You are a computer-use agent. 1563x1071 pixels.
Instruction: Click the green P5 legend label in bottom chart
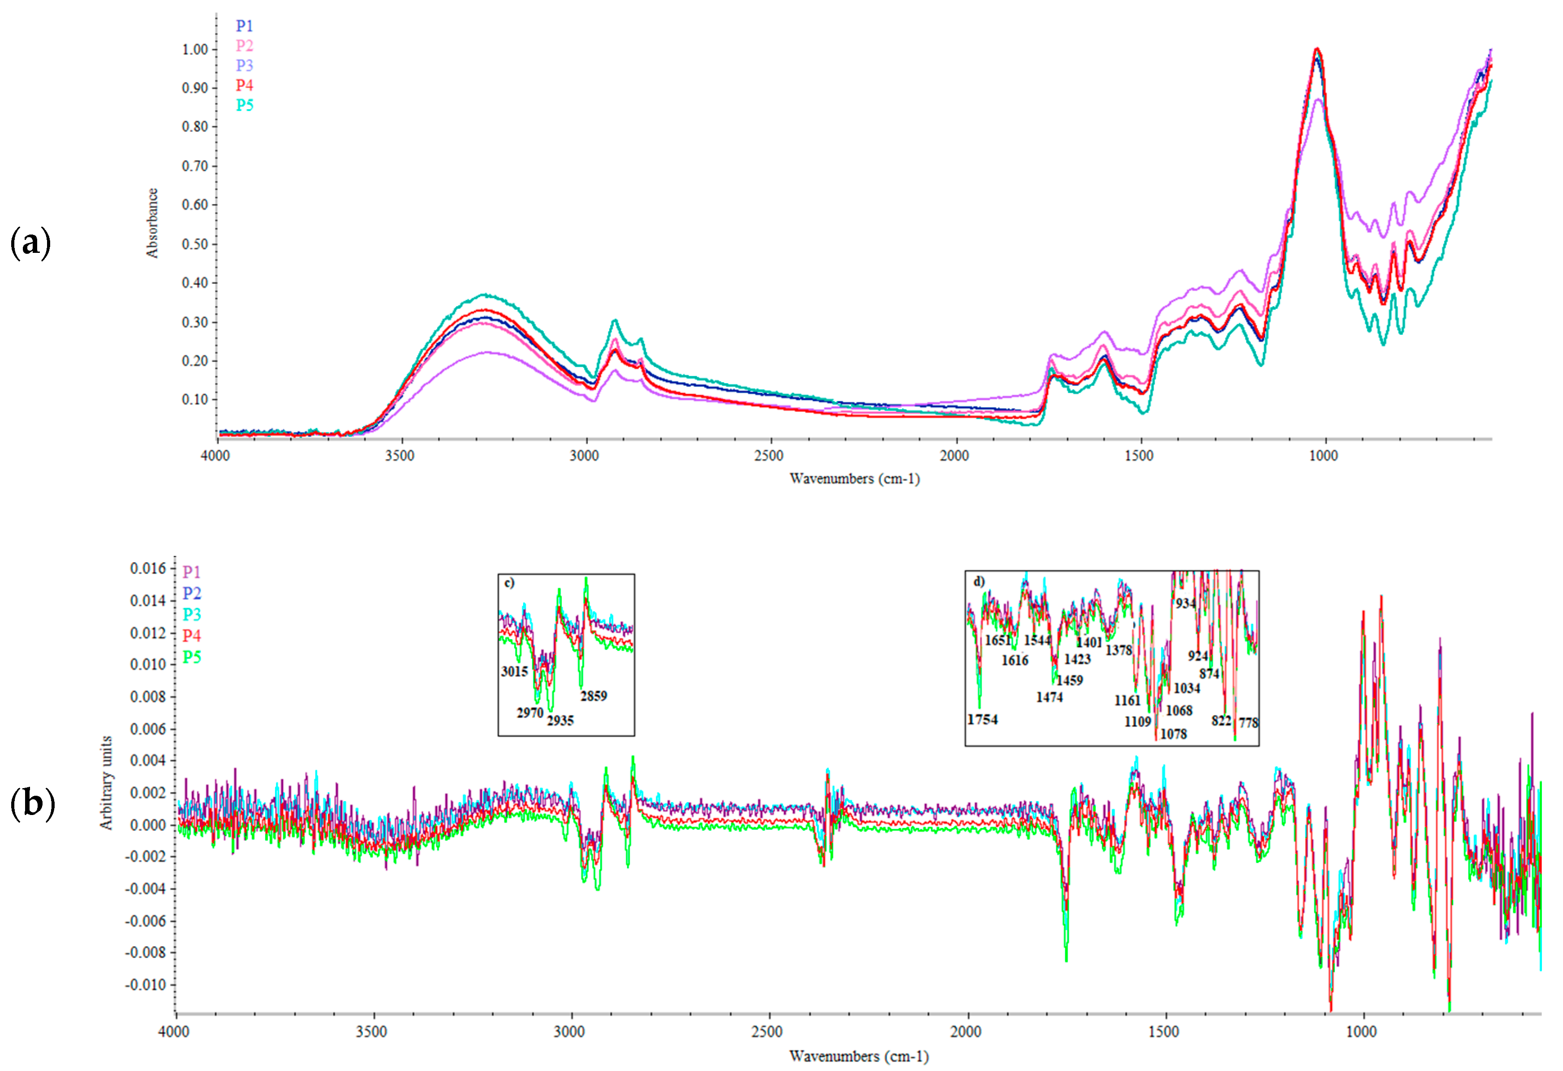(192, 657)
